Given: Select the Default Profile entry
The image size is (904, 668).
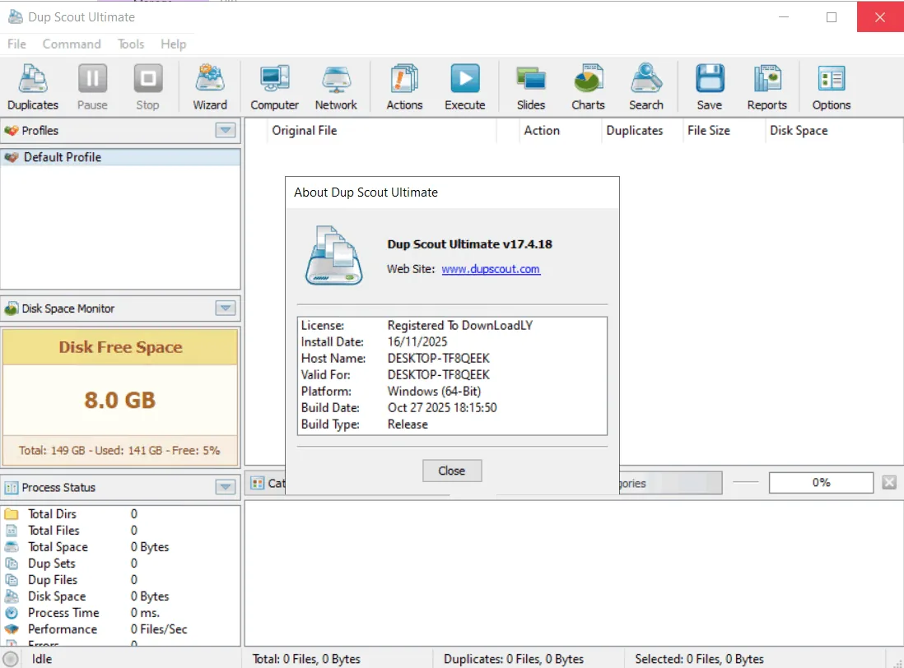Looking at the screenshot, I should [x=120, y=157].
